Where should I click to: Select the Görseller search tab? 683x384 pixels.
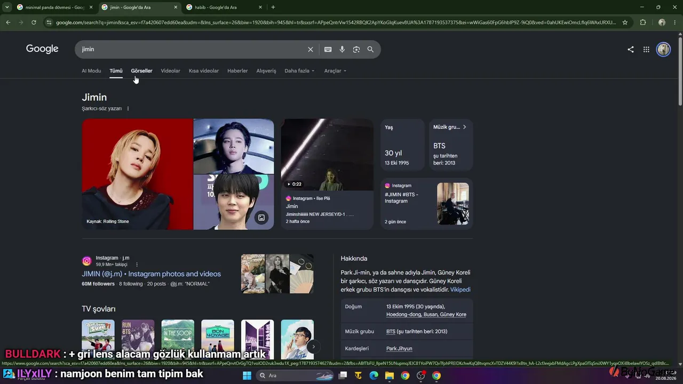click(x=141, y=71)
